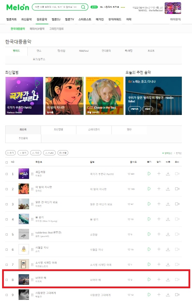Viewport: 192px width, 302px height.
Task: Open the 해외POP음악 link
Action: click(x=37, y=29)
